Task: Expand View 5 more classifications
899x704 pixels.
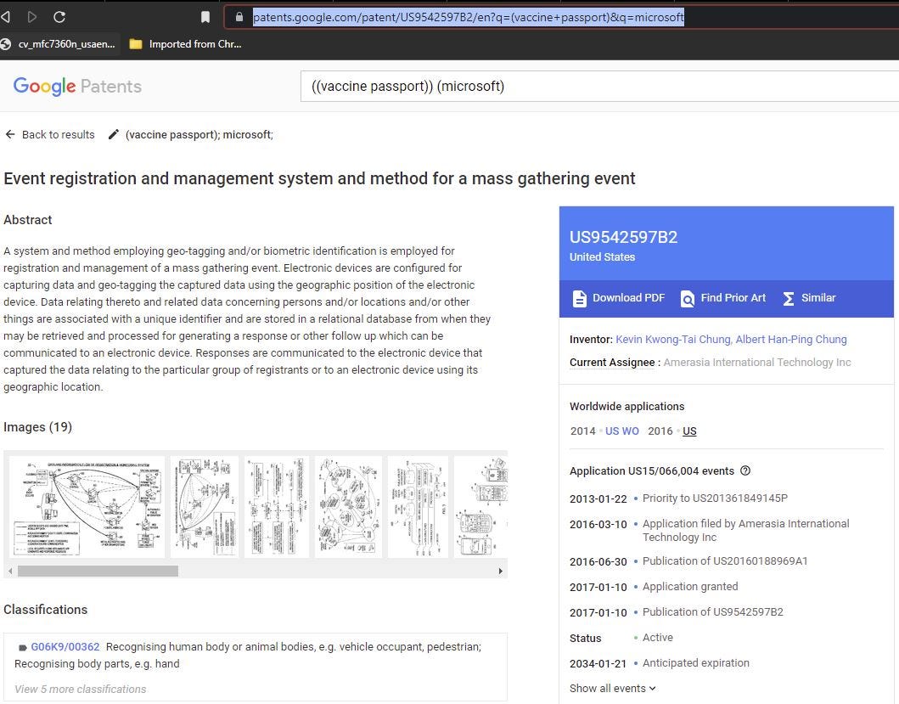Action: (81, 689)
